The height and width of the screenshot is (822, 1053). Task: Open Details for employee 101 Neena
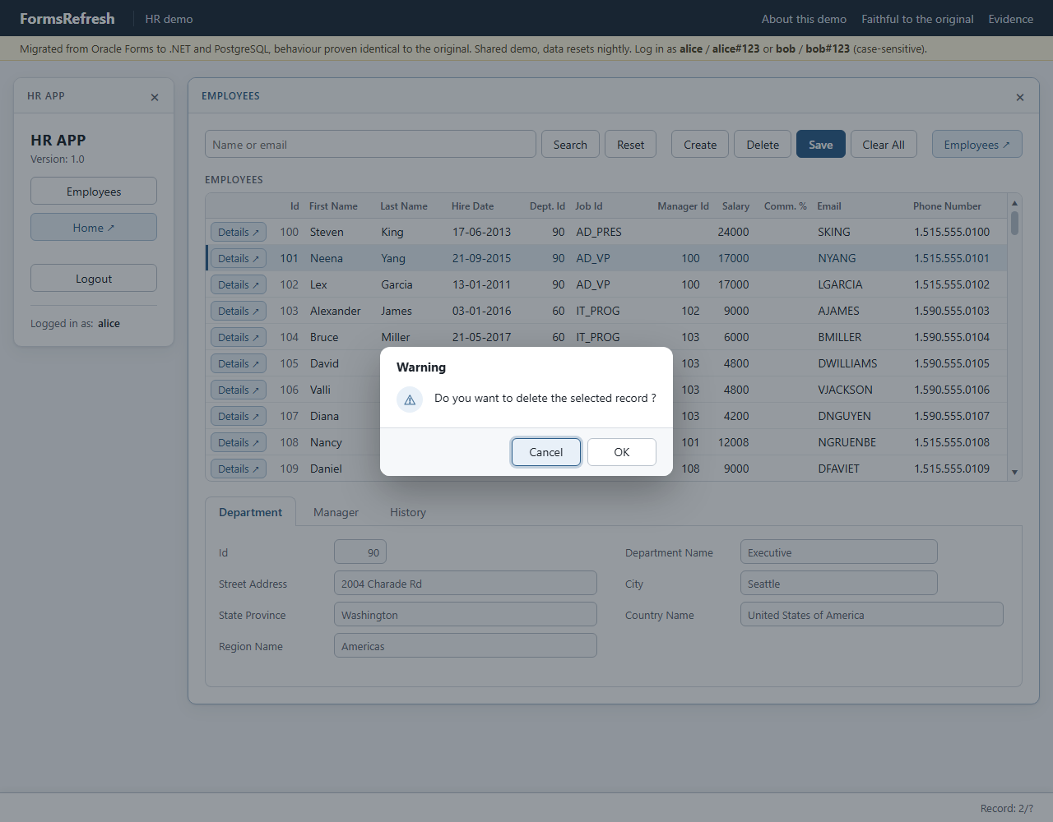(239, 259)
